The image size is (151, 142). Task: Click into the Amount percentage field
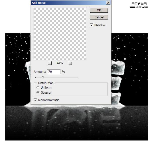pyautogui.click(x=54, y=72)
